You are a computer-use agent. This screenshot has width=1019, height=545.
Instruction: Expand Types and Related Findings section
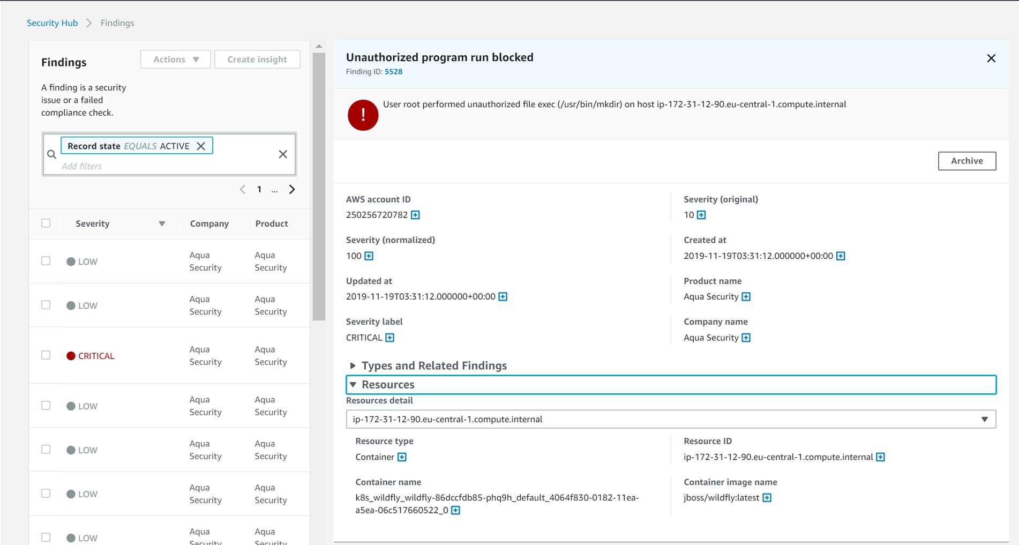click(x=353, y=365)
